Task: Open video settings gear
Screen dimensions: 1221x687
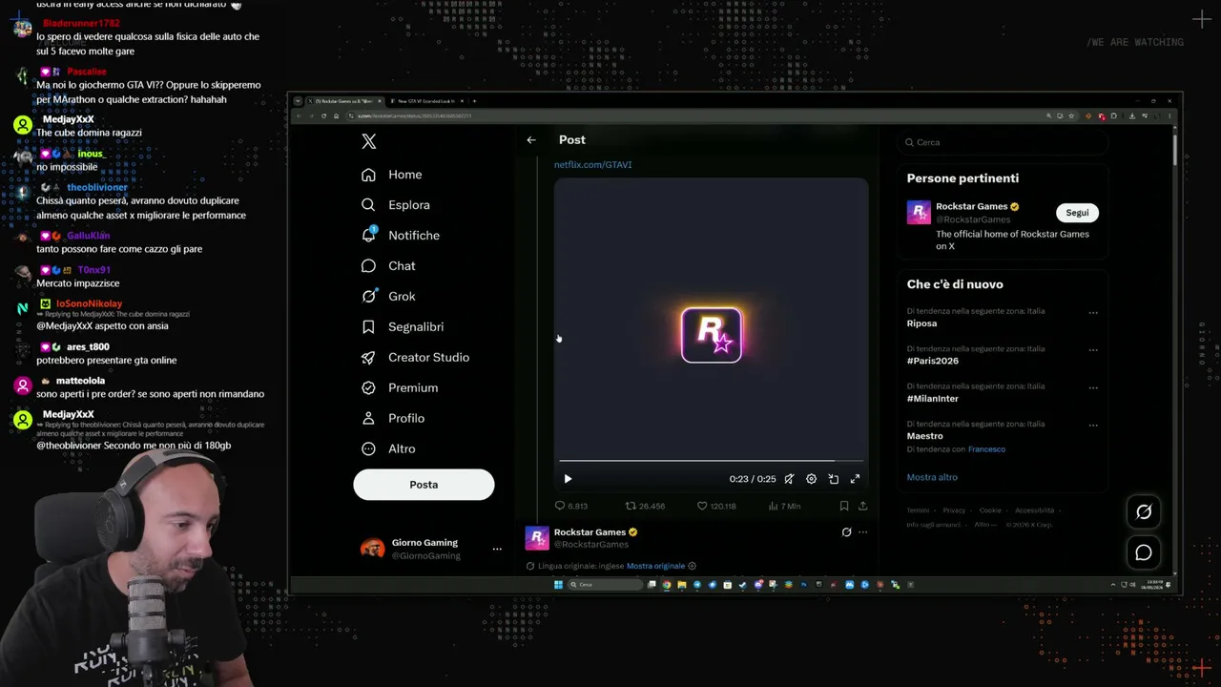Action: point(811,479)
